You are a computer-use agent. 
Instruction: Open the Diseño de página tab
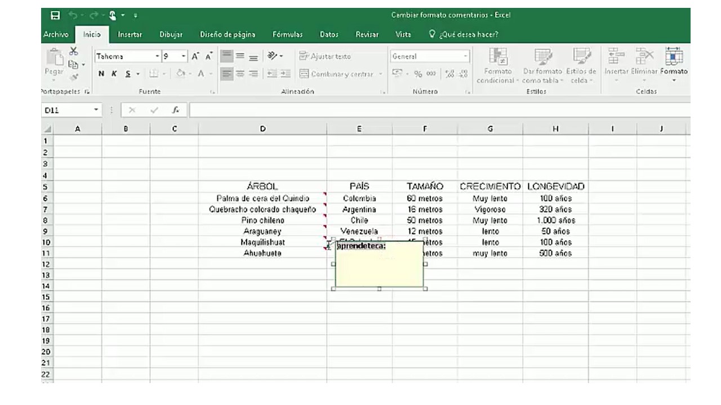(x=228, y=34)
